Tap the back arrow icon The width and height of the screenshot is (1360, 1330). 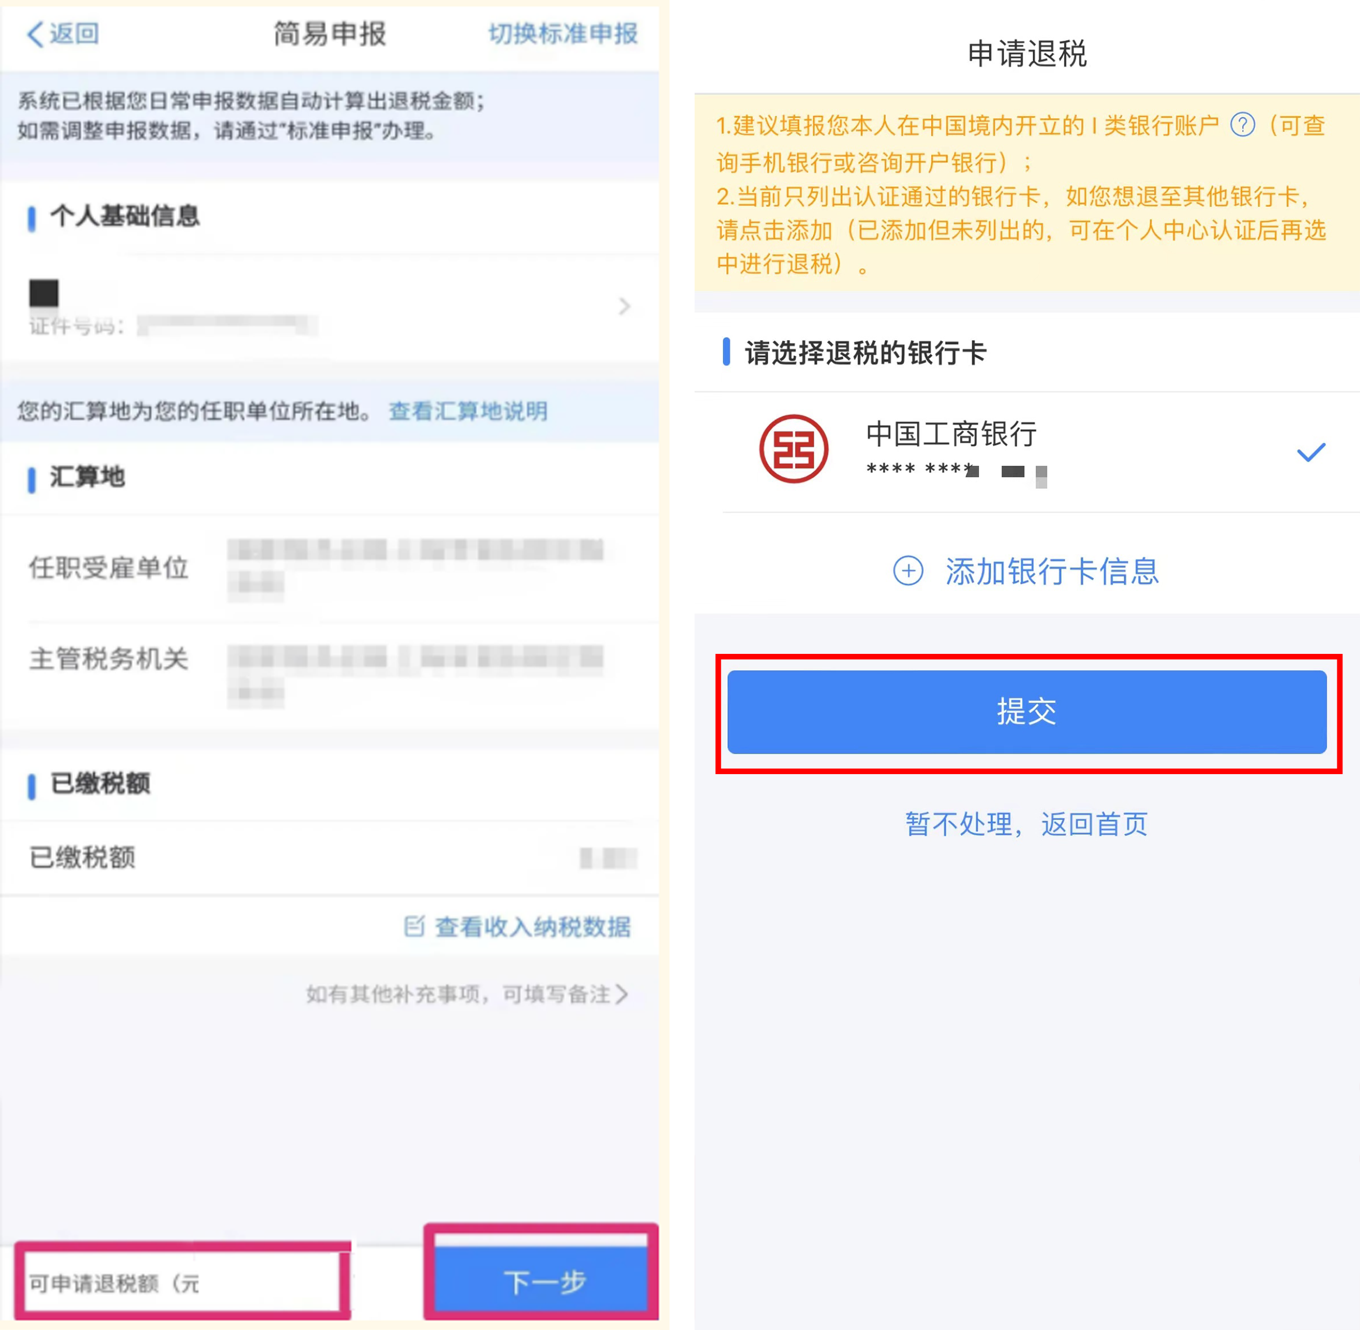tap(35, 33)
